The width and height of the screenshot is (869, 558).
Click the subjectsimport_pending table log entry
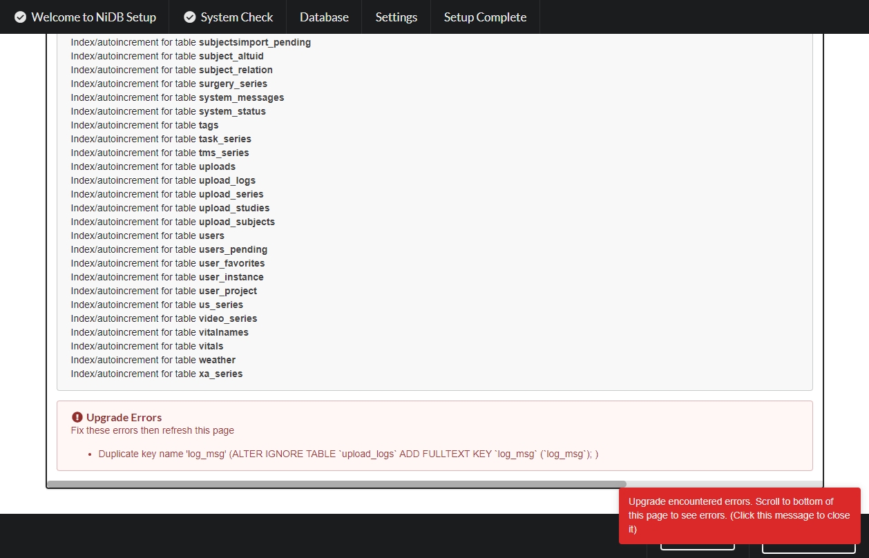pyautogui.click(x=191, y=42)
